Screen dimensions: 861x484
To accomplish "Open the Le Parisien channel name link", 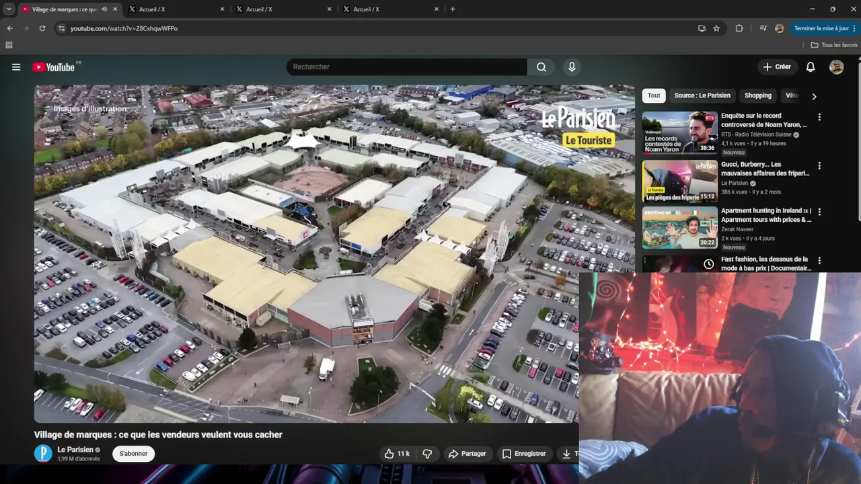I will pos(75,450).
